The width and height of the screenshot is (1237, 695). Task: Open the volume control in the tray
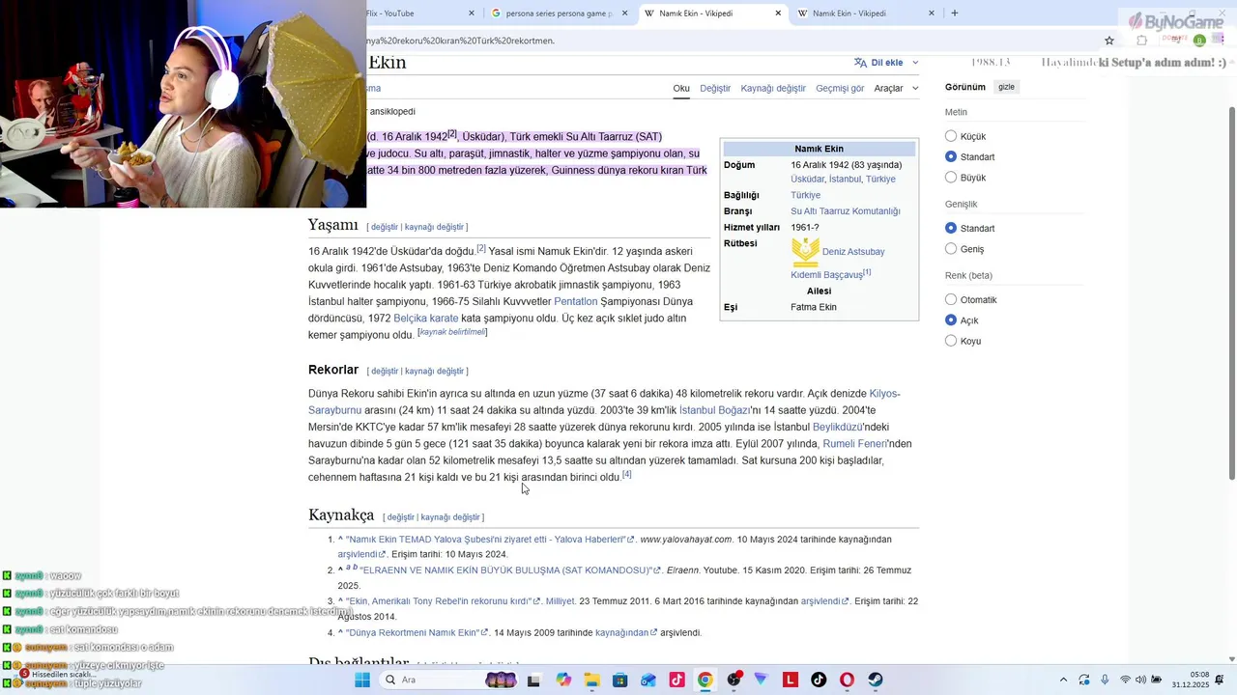click(1140, 680)
